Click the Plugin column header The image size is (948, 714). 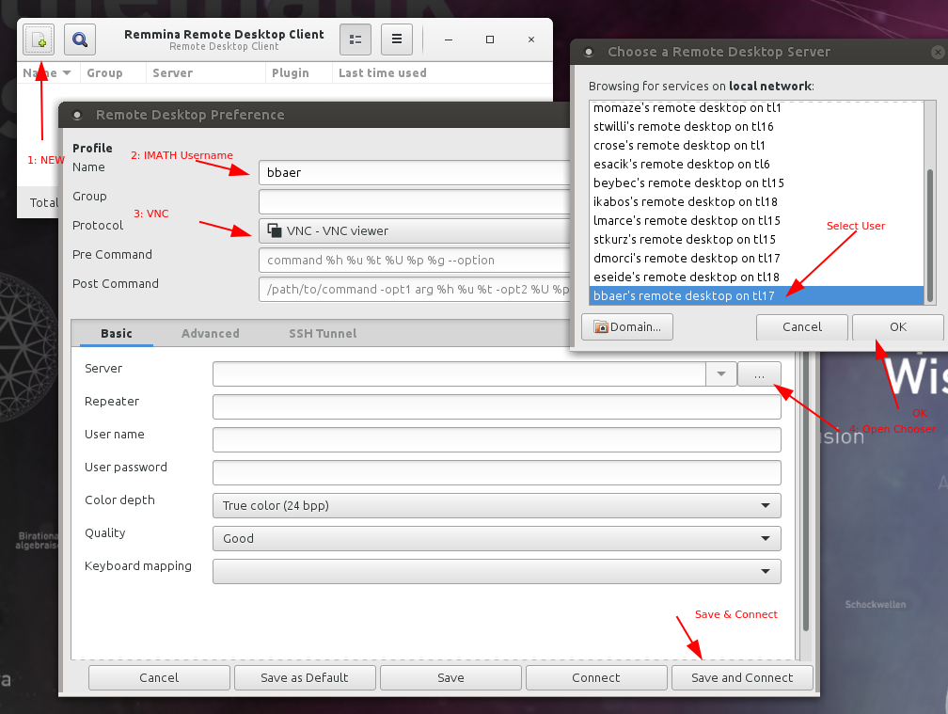click(299, 73)
